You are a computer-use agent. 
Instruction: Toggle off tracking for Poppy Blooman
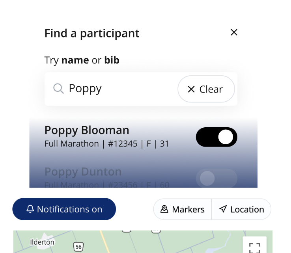pyautogui.click(x=216, y=137)
